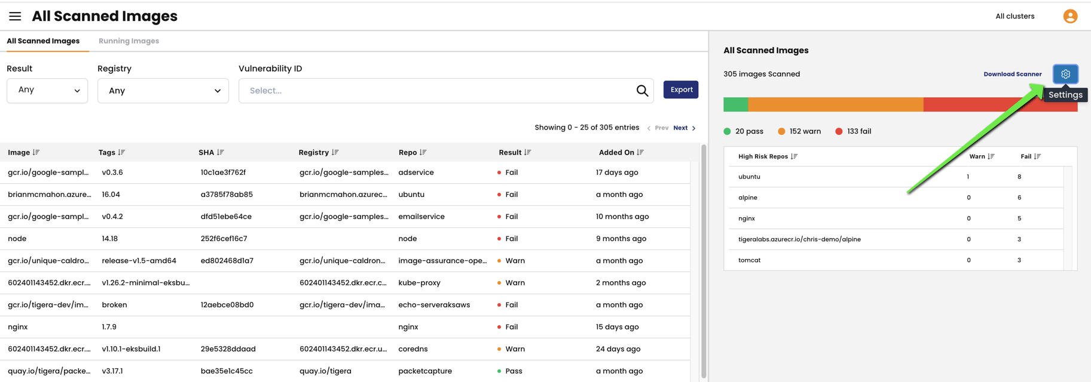Go to previous page chevron
The height and width of the screenshot is (382, 1091).
click(x=649, y=128)
